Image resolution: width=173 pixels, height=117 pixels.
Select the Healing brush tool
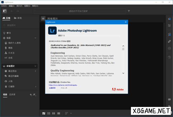pyautogui.click(x=169, y=42)
